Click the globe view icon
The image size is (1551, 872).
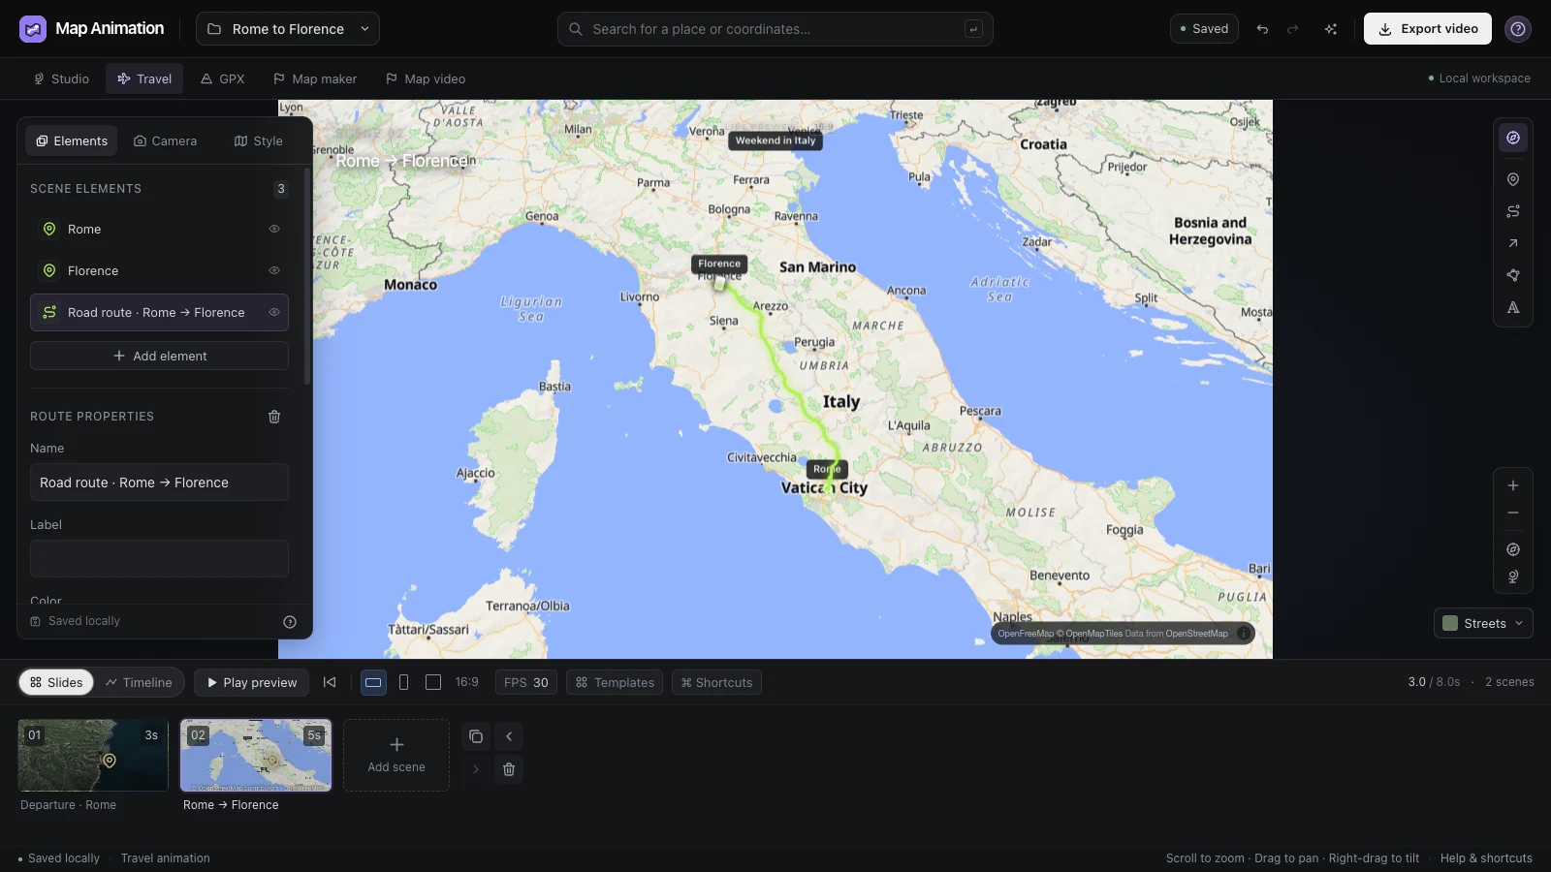pos(1512,576)
